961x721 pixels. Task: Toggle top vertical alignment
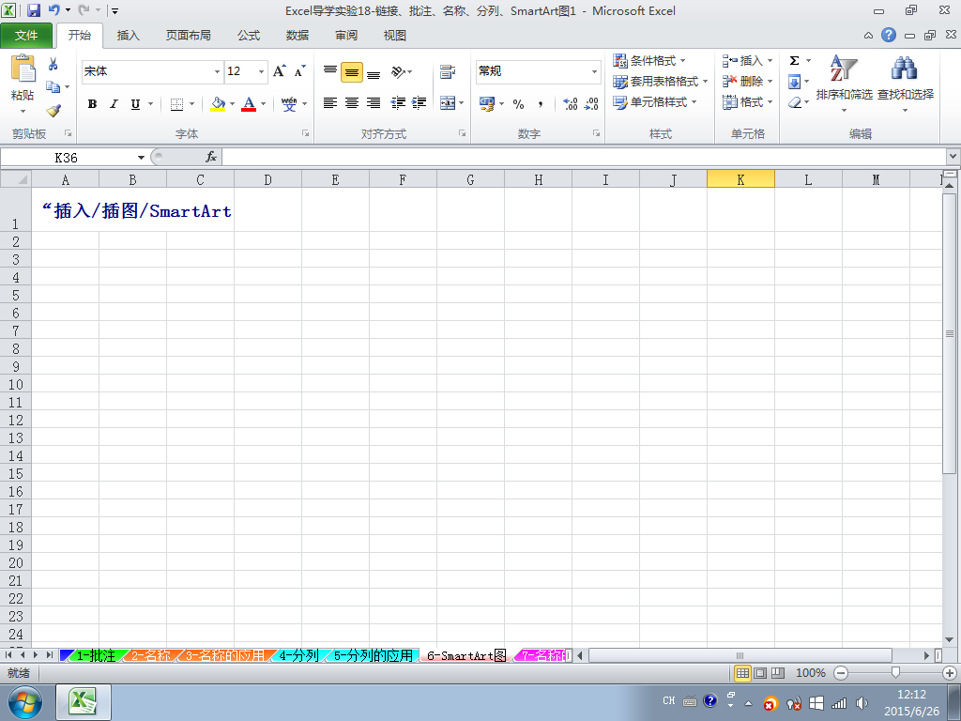coord(329,71)
